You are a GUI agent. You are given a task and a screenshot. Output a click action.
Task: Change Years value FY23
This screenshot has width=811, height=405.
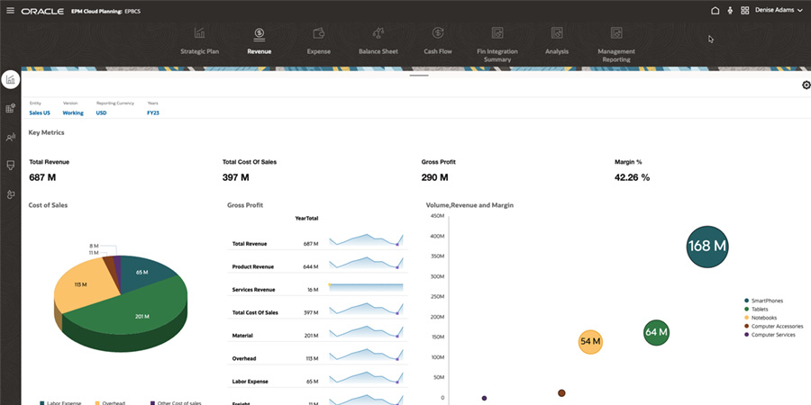pyautogui.click(x=153, y=112)
